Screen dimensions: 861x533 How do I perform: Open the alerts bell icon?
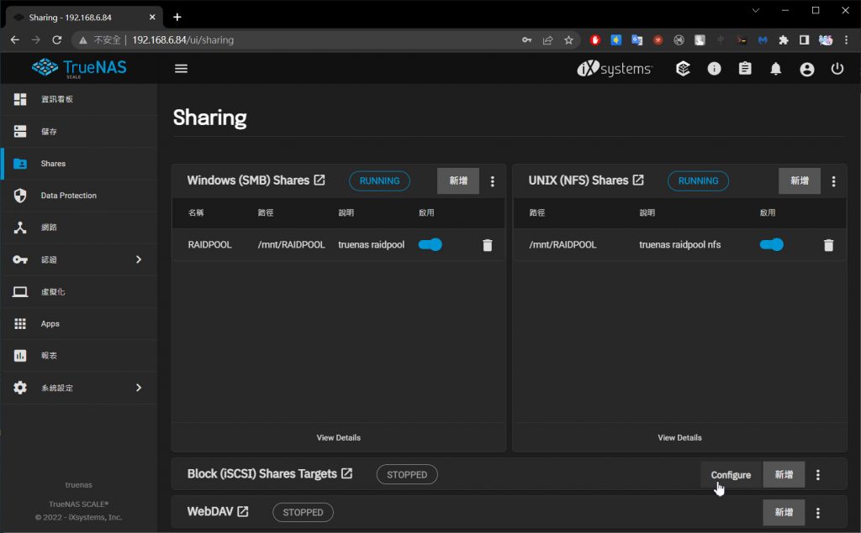[776, 69]
